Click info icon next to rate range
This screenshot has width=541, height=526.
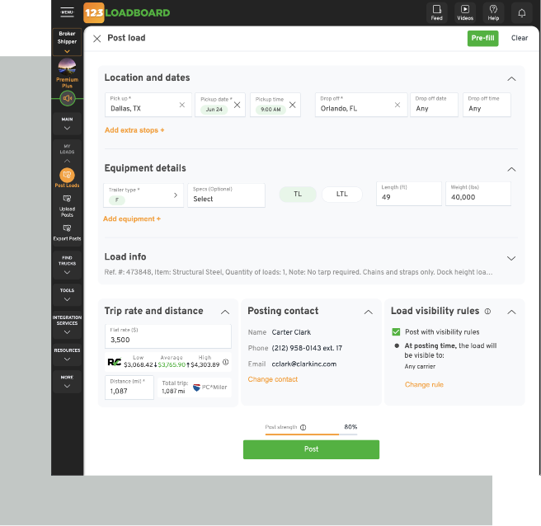pos(226,362)
